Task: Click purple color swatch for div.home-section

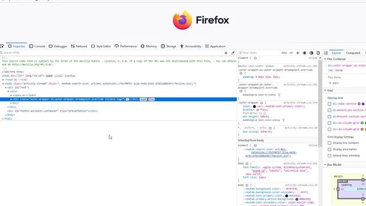Action: pos(363,104)
